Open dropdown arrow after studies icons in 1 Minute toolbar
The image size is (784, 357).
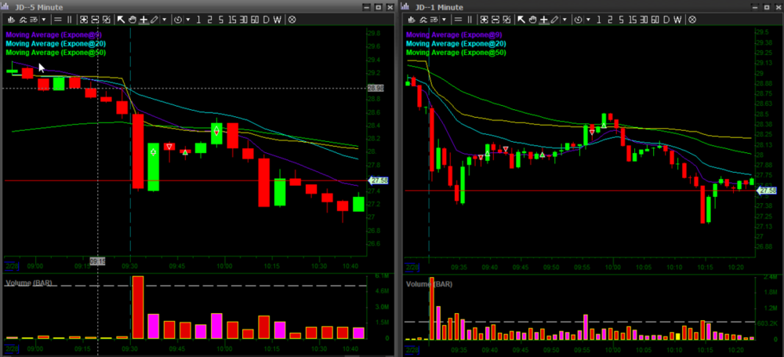(x=443, y=19)
